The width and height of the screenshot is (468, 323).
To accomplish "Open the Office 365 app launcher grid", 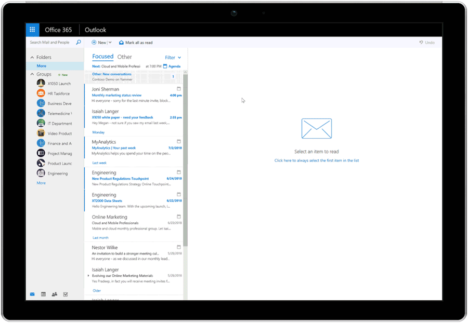I will [x=32, y=30].
